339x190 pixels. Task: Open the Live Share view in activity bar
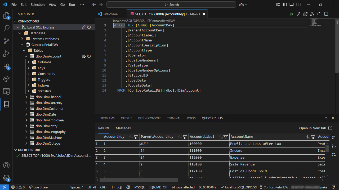pos(6,79)
